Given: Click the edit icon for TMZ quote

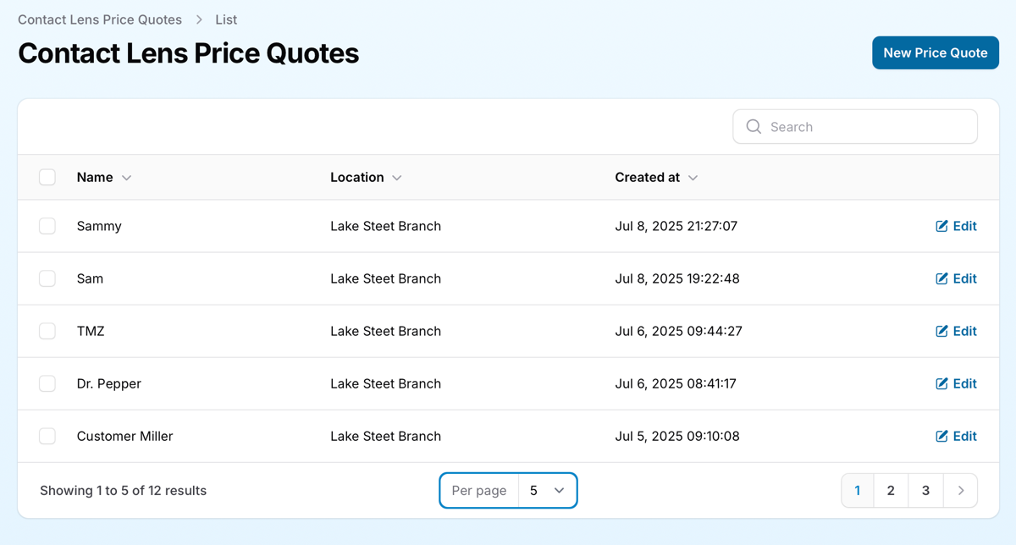Looking at the screenshot, I should coord(941,331).
